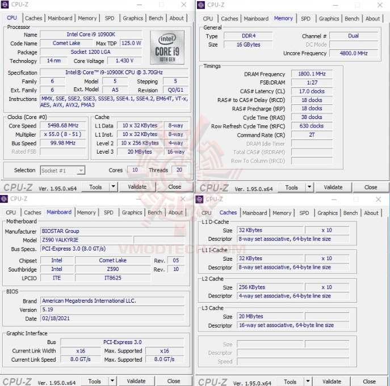Click memory Size value 16 GBytes
The height and width of the screenshot is (386, 390).
249,44
